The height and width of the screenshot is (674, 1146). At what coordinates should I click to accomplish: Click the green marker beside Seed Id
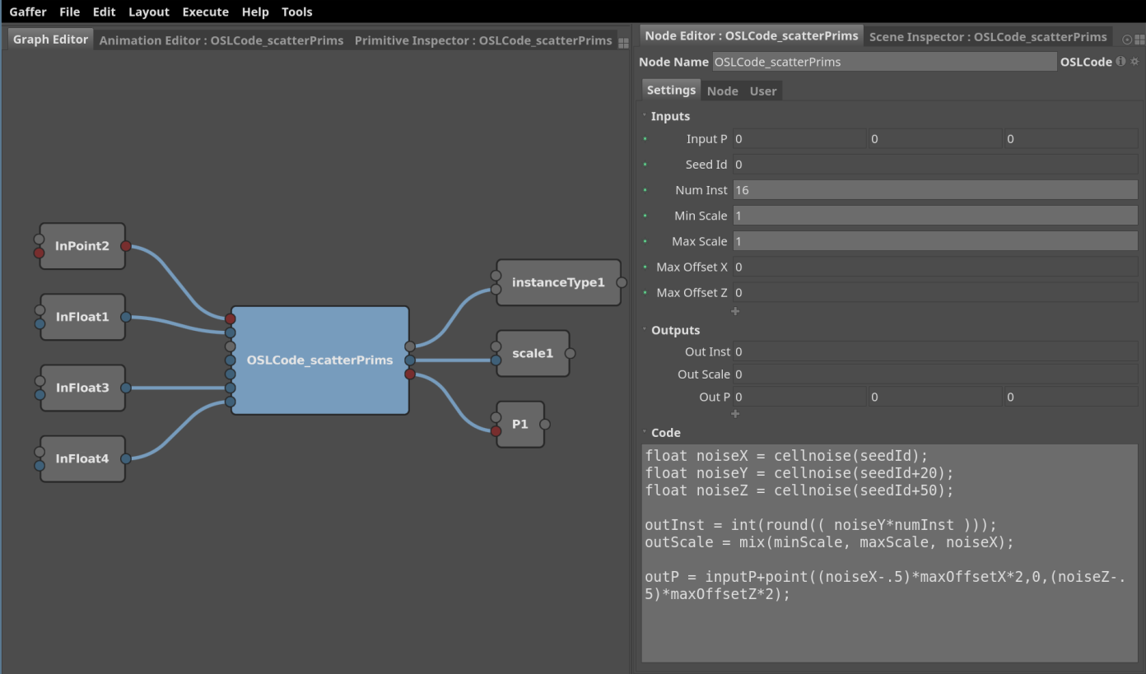pyautogui.click(x=645, y=165)
